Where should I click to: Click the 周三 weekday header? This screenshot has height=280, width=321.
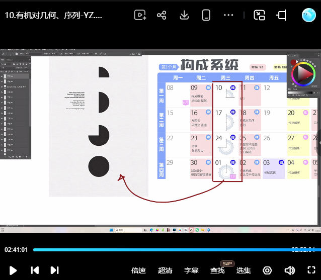[x=225, y=78]
